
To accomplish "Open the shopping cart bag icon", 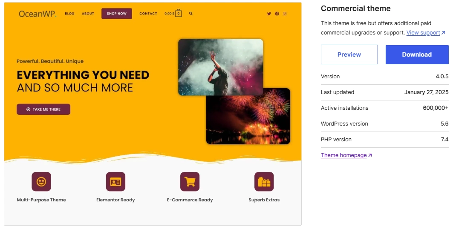I will [179, 13].
